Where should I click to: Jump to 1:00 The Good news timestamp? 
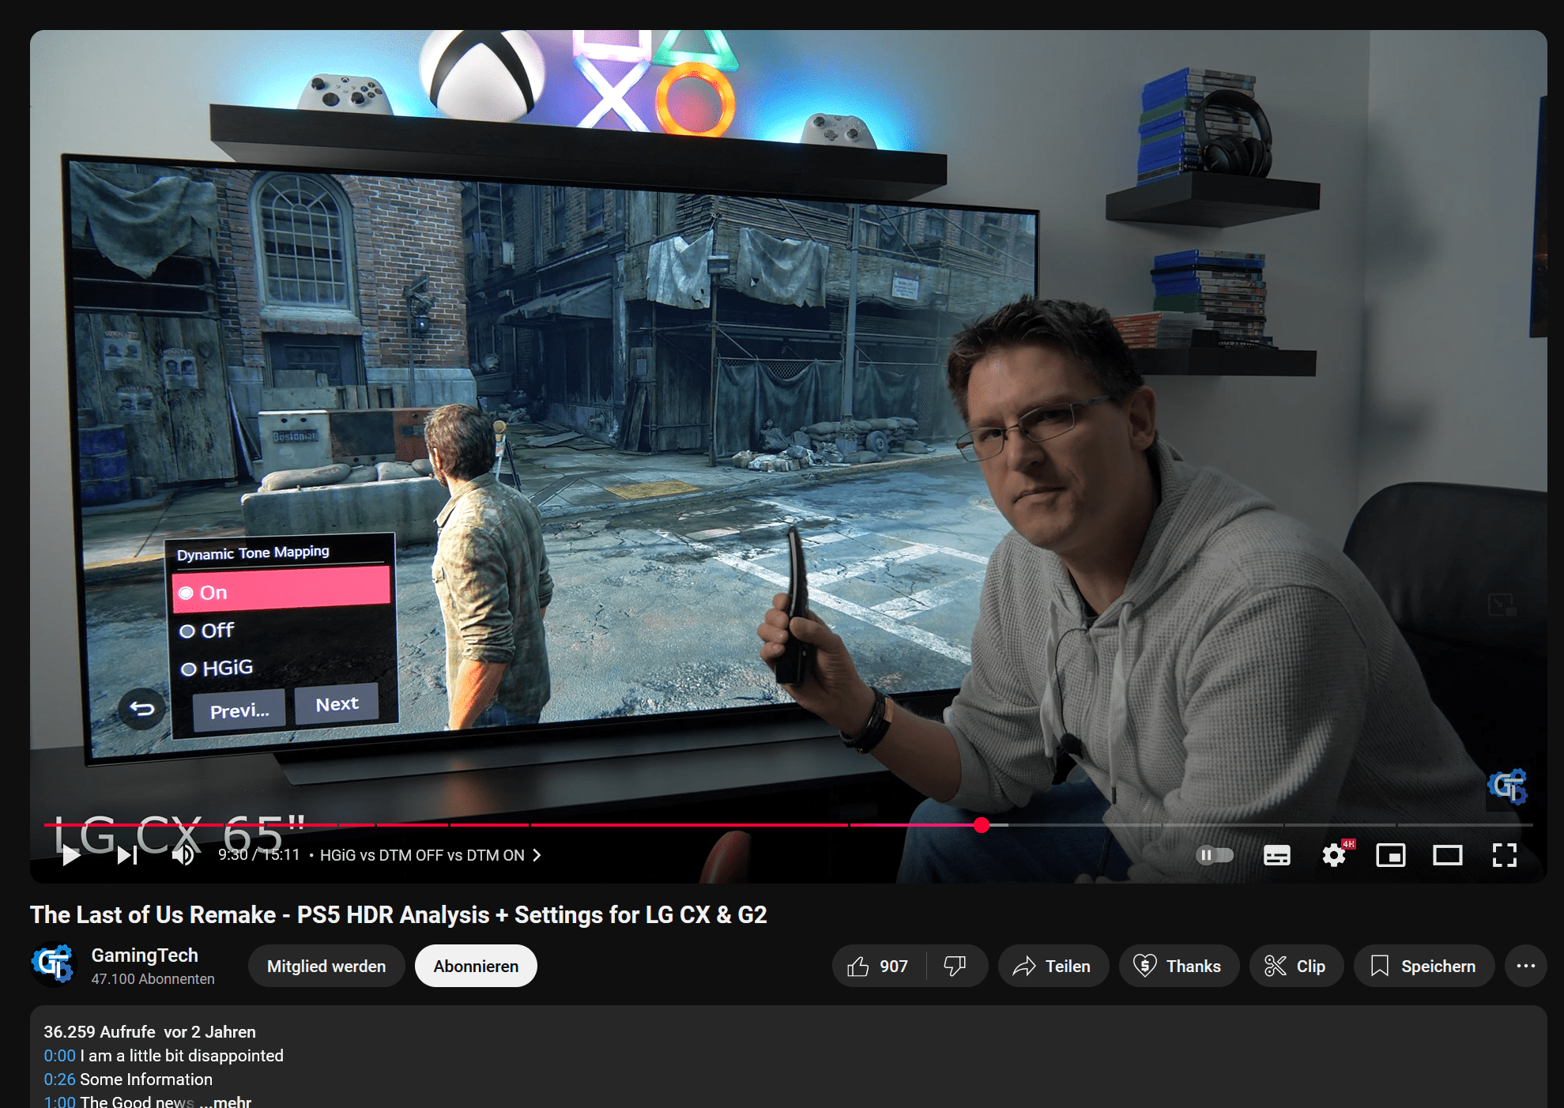pos(59,1101)
